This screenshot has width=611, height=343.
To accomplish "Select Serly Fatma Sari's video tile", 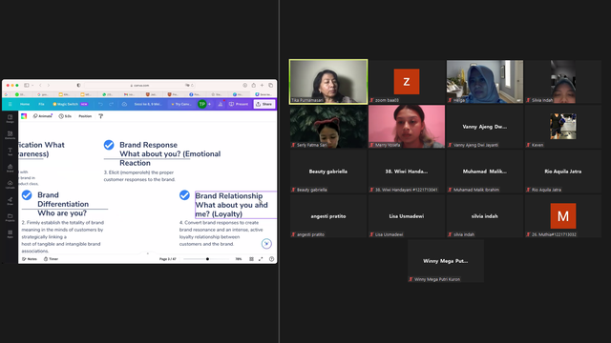I will (328, 127).
